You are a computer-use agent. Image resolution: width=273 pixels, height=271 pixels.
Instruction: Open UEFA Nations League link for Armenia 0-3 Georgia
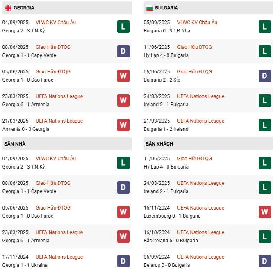(59, 121)
